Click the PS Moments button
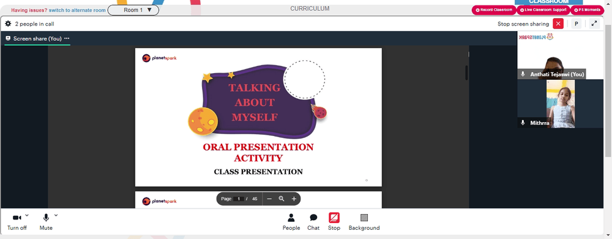612x239 pixels. click(587, 10)
